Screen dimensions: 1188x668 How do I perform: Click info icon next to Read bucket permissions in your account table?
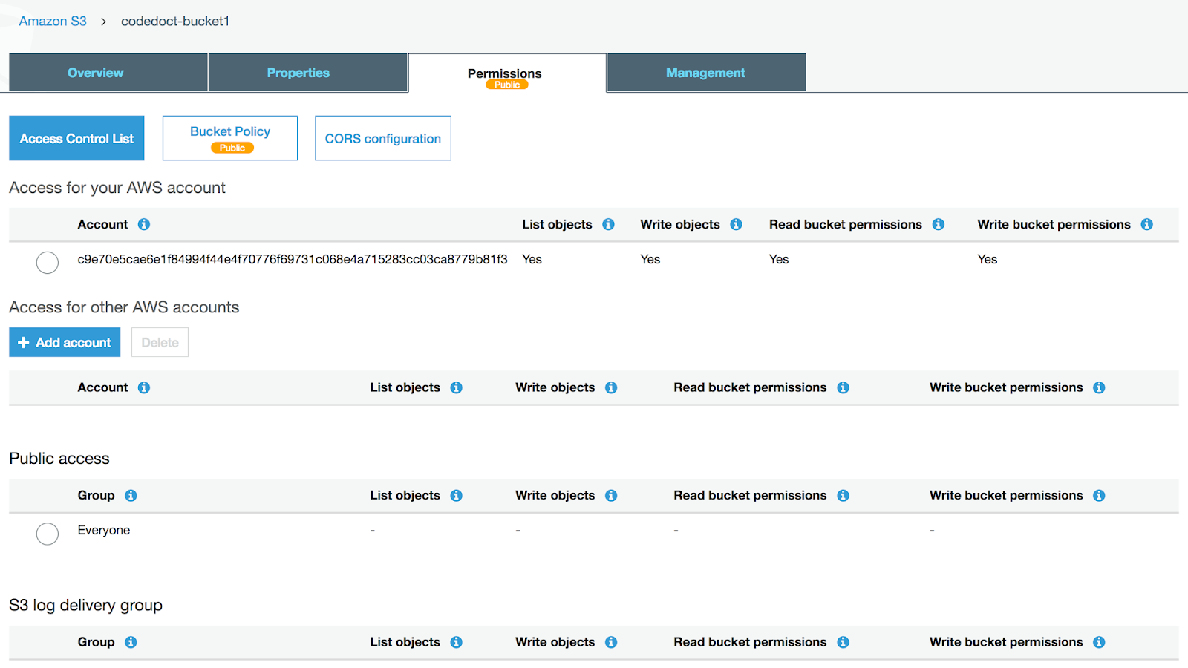pos(939,224)
